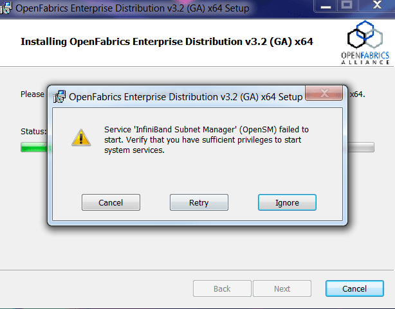Screen dimensions: 395x309
Task: Click the greyed-out Back button
Action: (222, 288)
